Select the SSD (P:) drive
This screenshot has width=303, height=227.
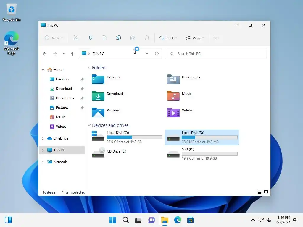tap(202, 154)
